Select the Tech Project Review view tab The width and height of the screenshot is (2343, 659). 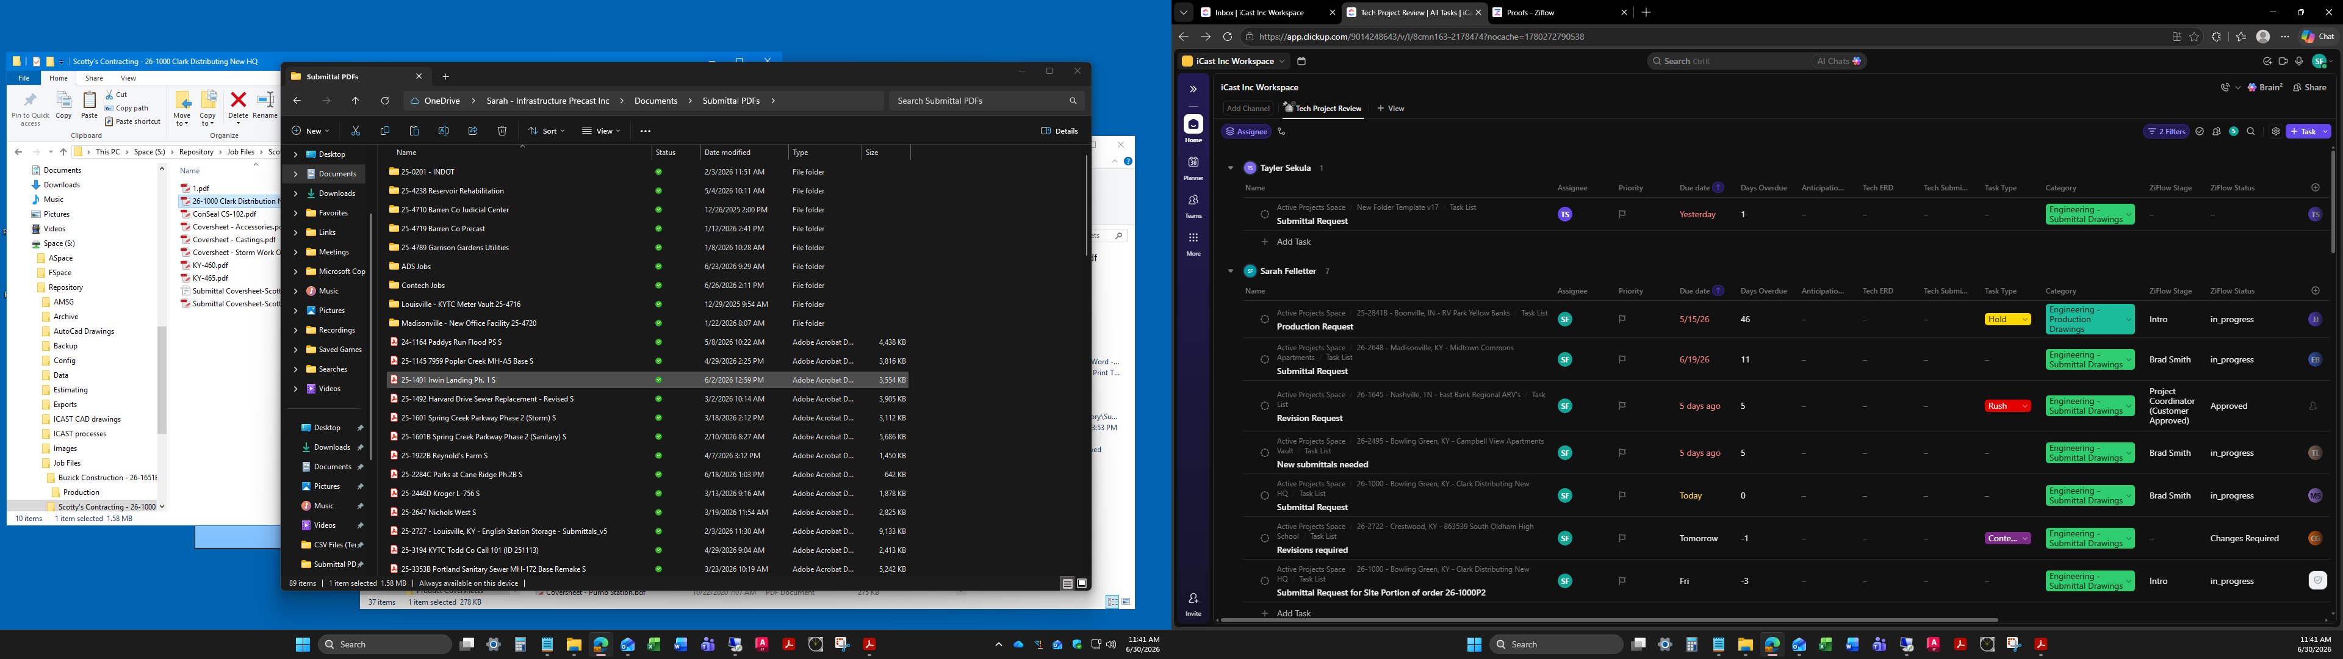click(x=1322, y=109)
